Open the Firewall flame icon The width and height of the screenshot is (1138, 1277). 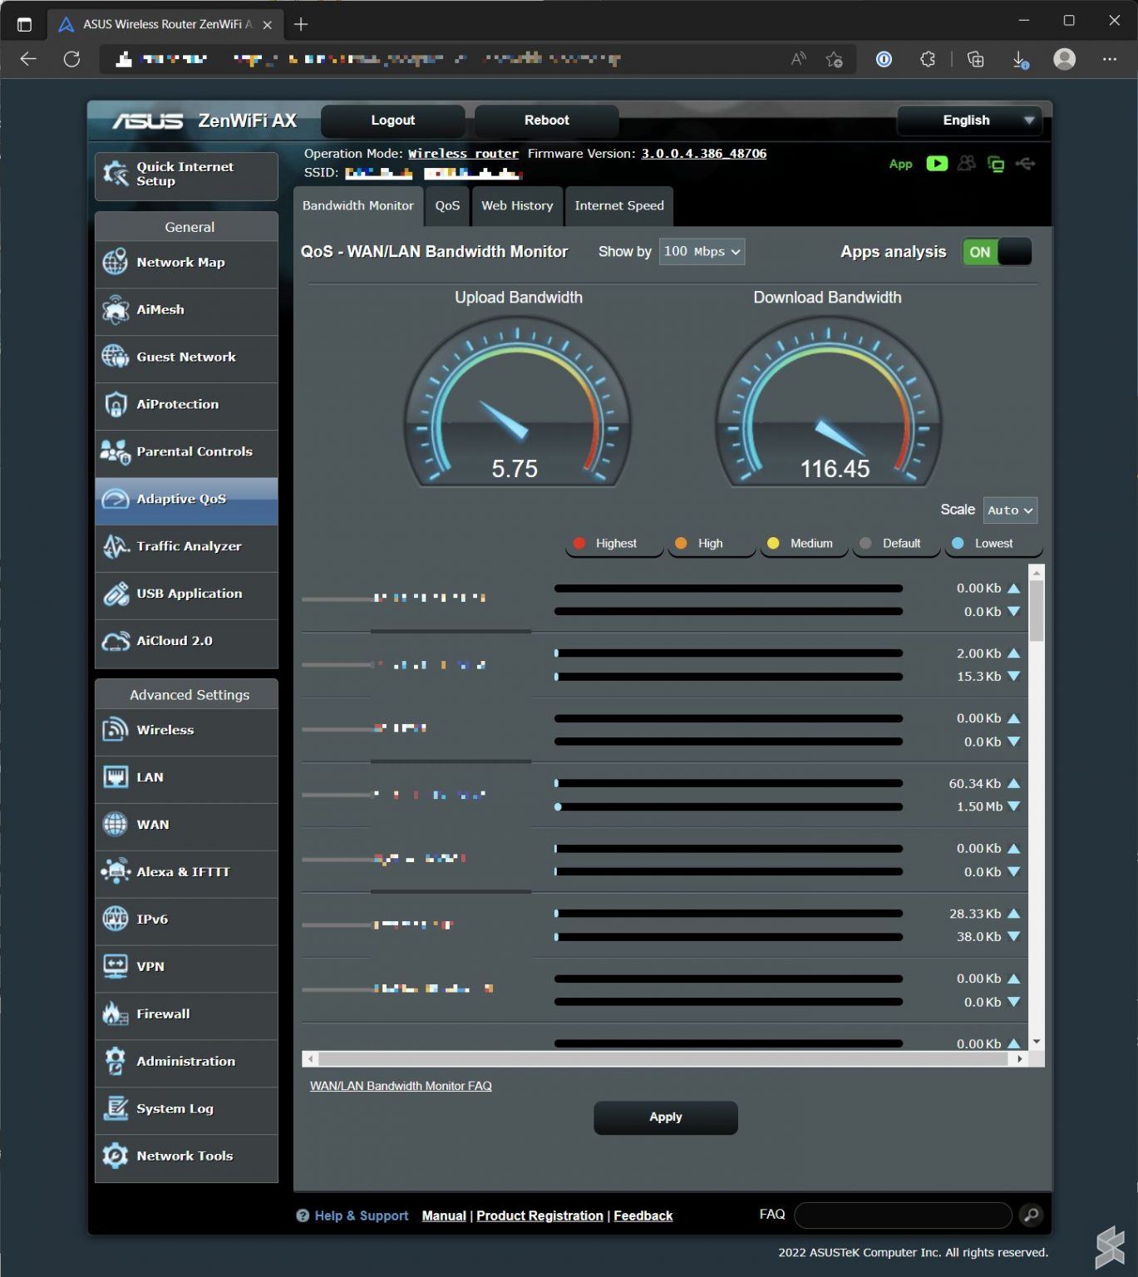tap(115, 1013)
